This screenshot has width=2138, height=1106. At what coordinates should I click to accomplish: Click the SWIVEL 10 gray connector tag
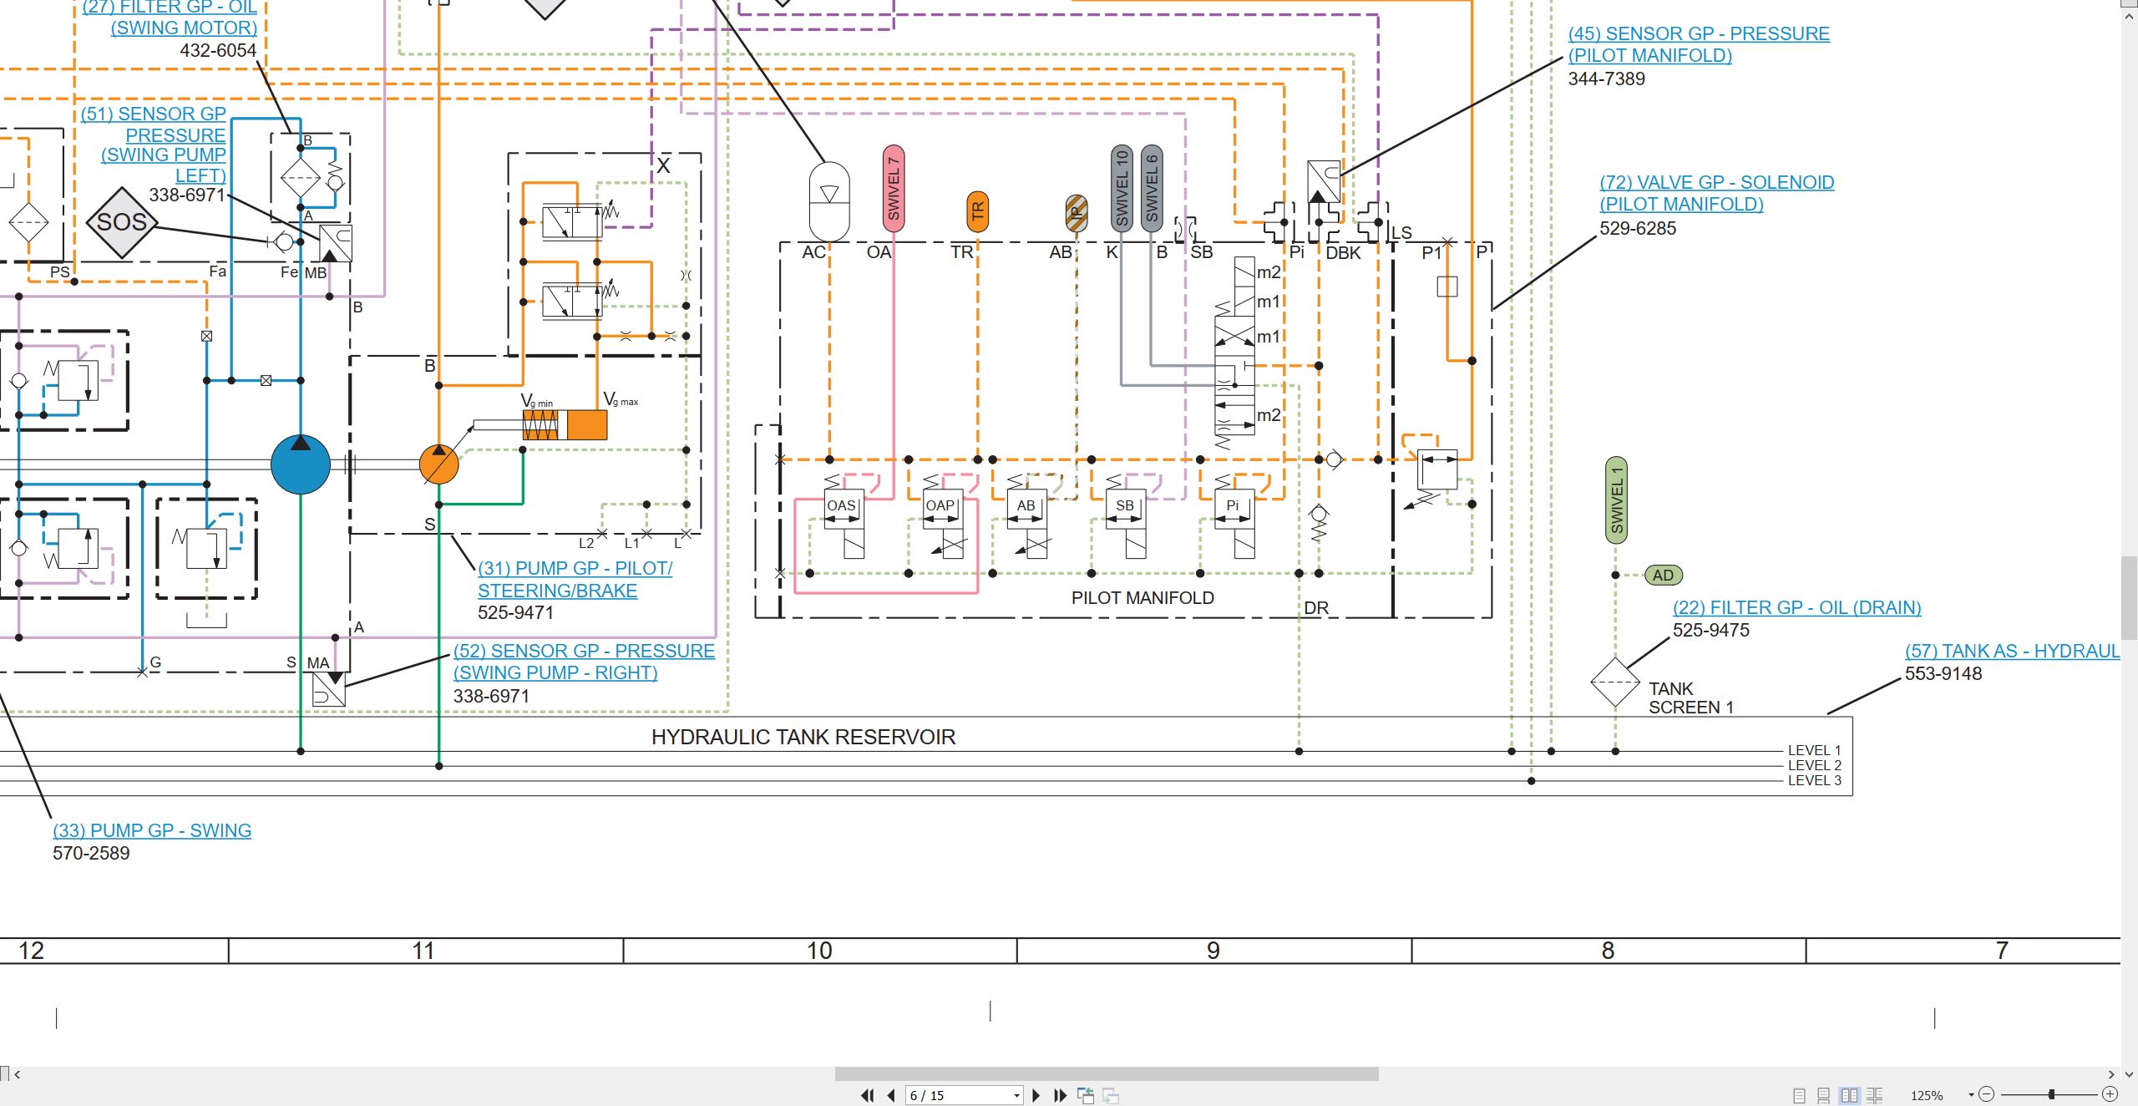click(x=1122, y=189)
